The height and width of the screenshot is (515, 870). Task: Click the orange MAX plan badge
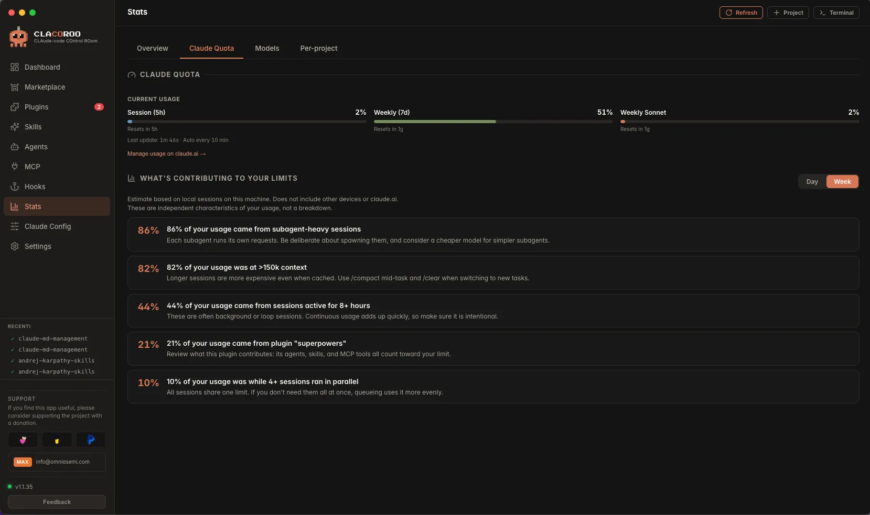(23, 462)
